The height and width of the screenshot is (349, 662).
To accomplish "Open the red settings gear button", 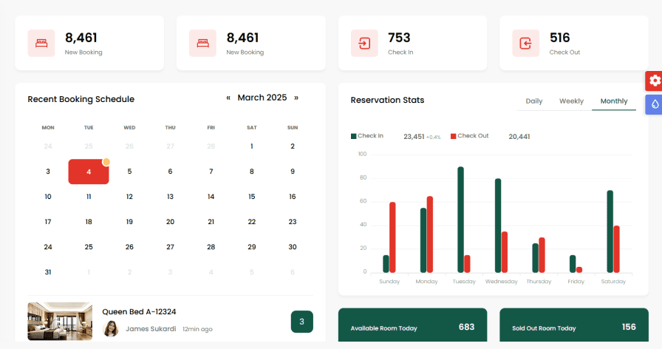I will pos(654,81).
